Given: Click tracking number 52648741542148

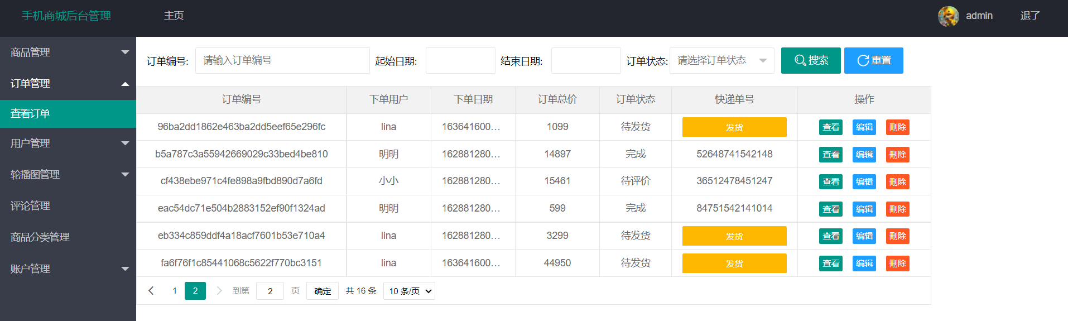Looking at the screenshot, I should pyautogui.click(x=734, y=154).
